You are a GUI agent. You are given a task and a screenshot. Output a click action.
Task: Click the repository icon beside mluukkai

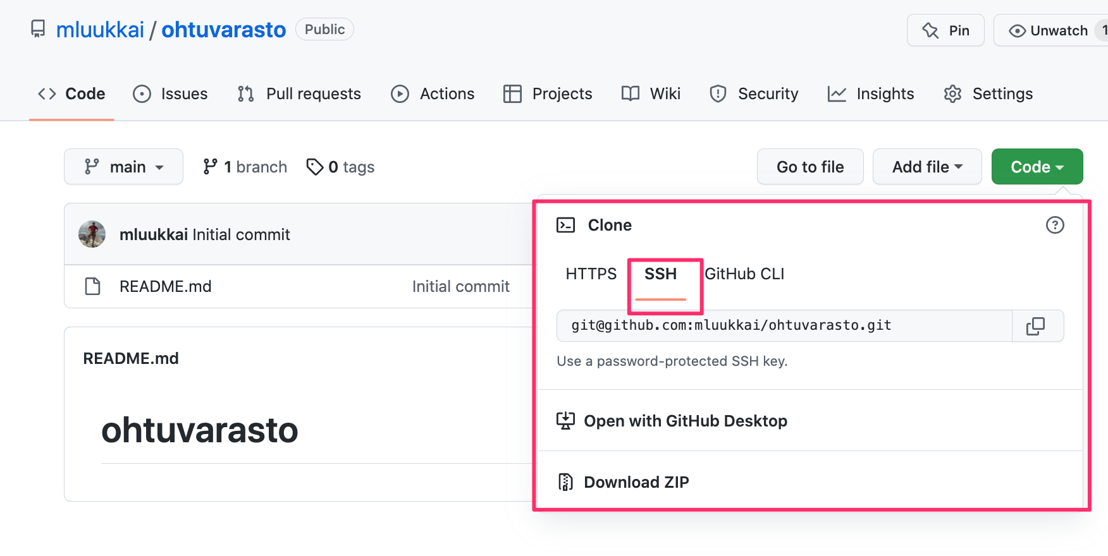click(39, 29)
